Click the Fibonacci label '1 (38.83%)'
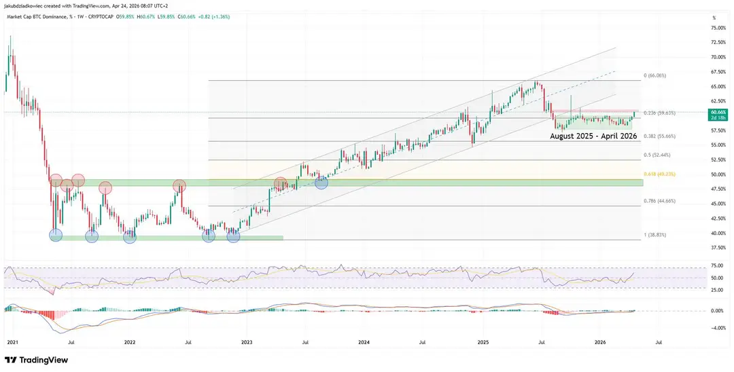 pyautogui.click(x=654, y=235)
